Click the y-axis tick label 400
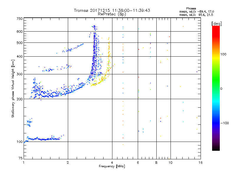Screen dimensions: 236x177 tap(19, 56)
